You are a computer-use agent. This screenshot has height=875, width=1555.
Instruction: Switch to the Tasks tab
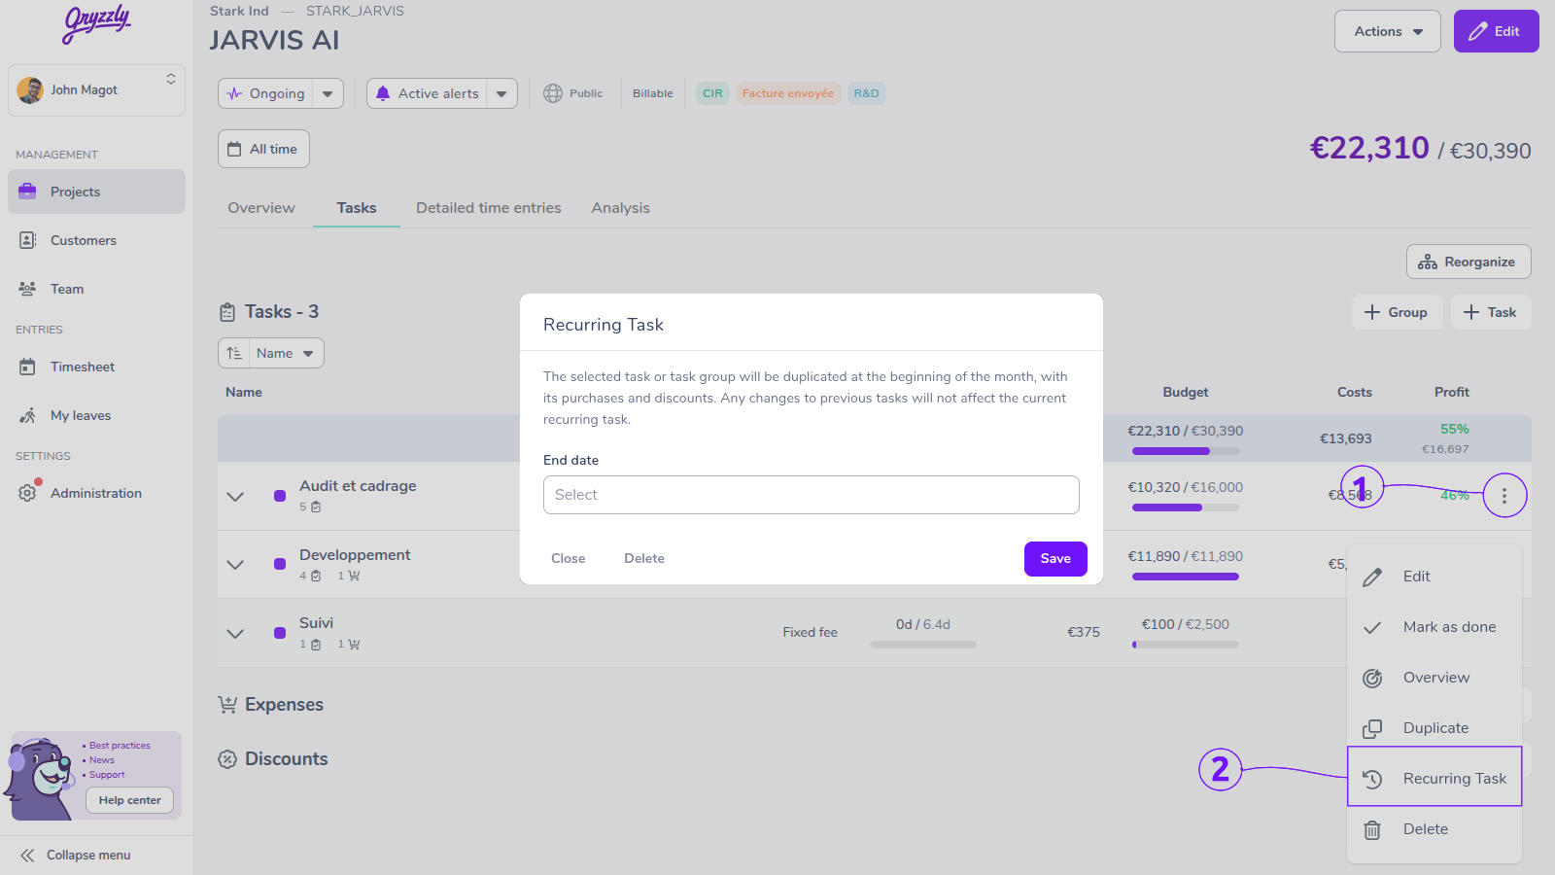point(357,208)
